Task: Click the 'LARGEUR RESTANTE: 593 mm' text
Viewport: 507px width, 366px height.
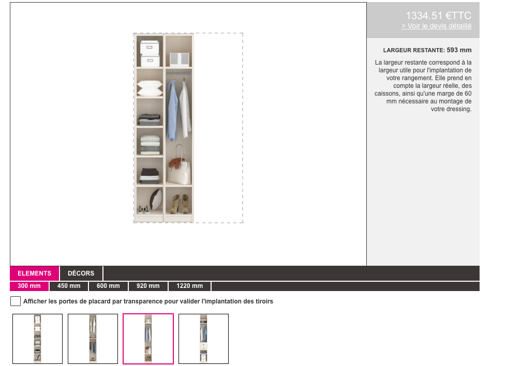Action: pyautogui.click(x=427, y=50)
